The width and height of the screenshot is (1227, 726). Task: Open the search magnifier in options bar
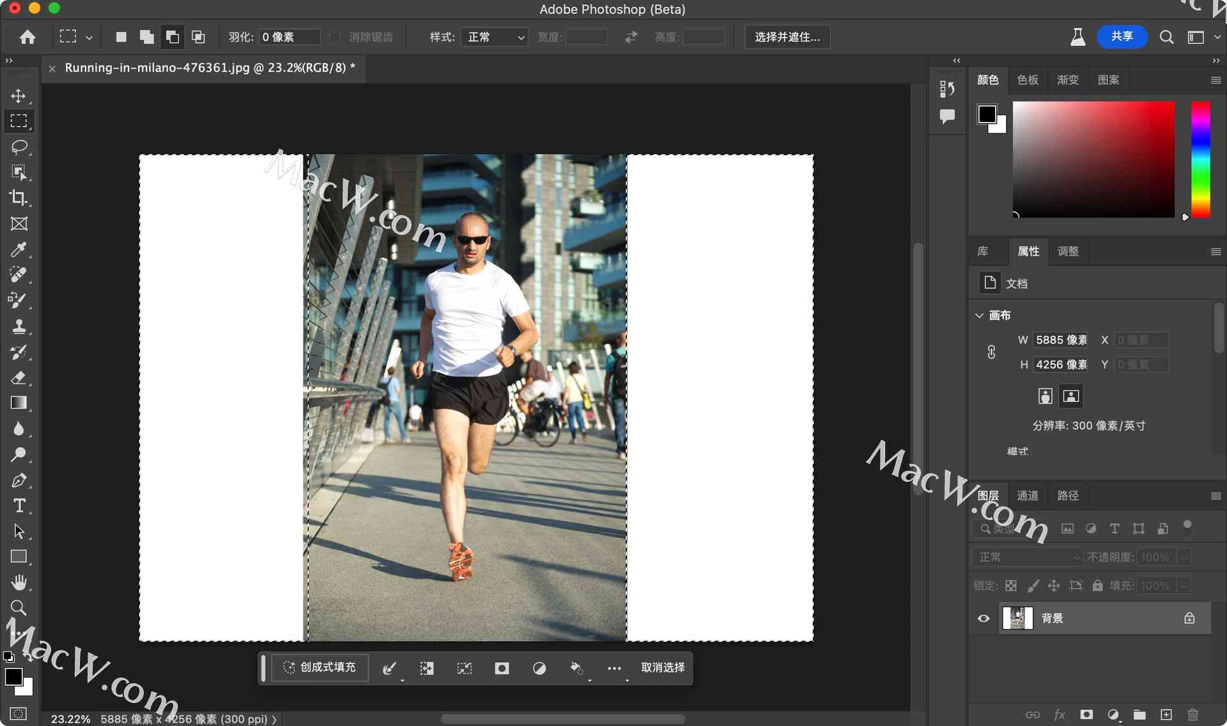[1166, 37]
